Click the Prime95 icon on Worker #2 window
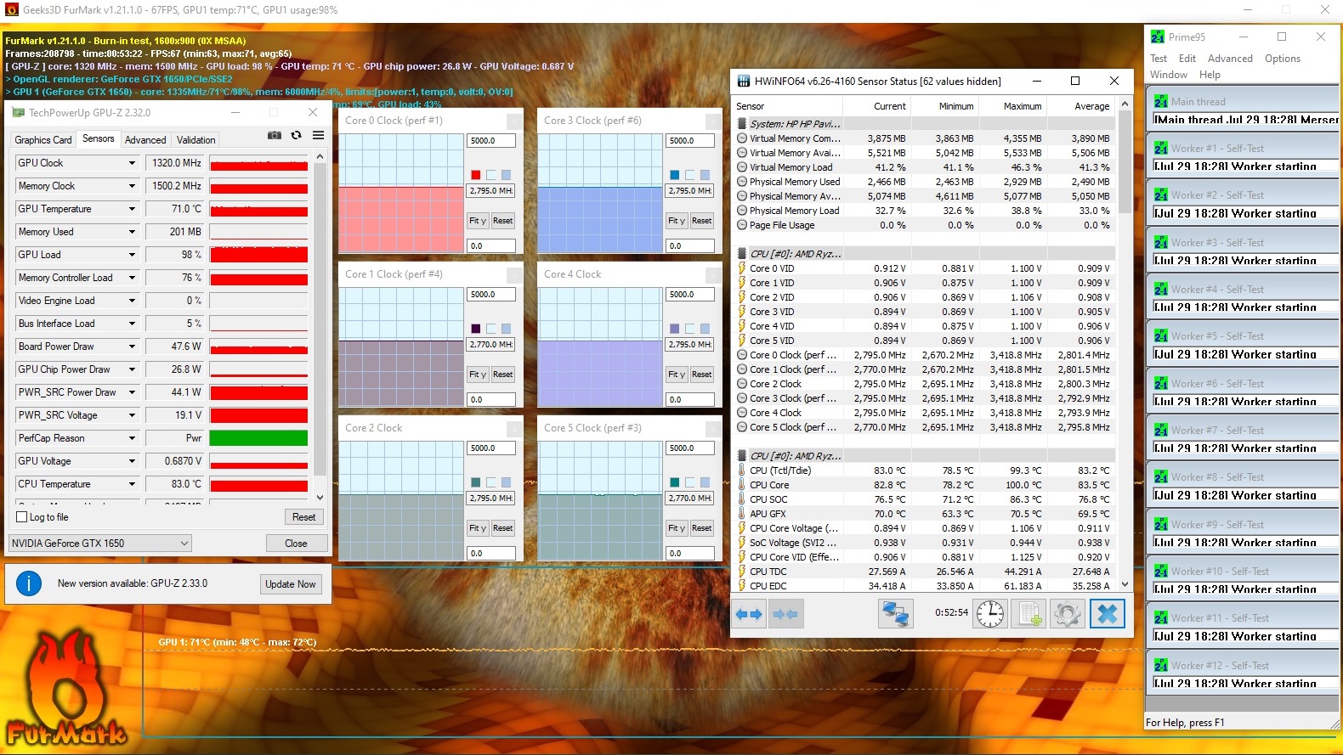This screenshot has height=755, width=1343. point(1160,194)
